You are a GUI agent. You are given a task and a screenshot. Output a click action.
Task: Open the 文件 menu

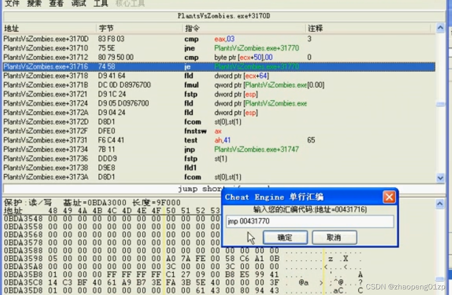point(12,3)
